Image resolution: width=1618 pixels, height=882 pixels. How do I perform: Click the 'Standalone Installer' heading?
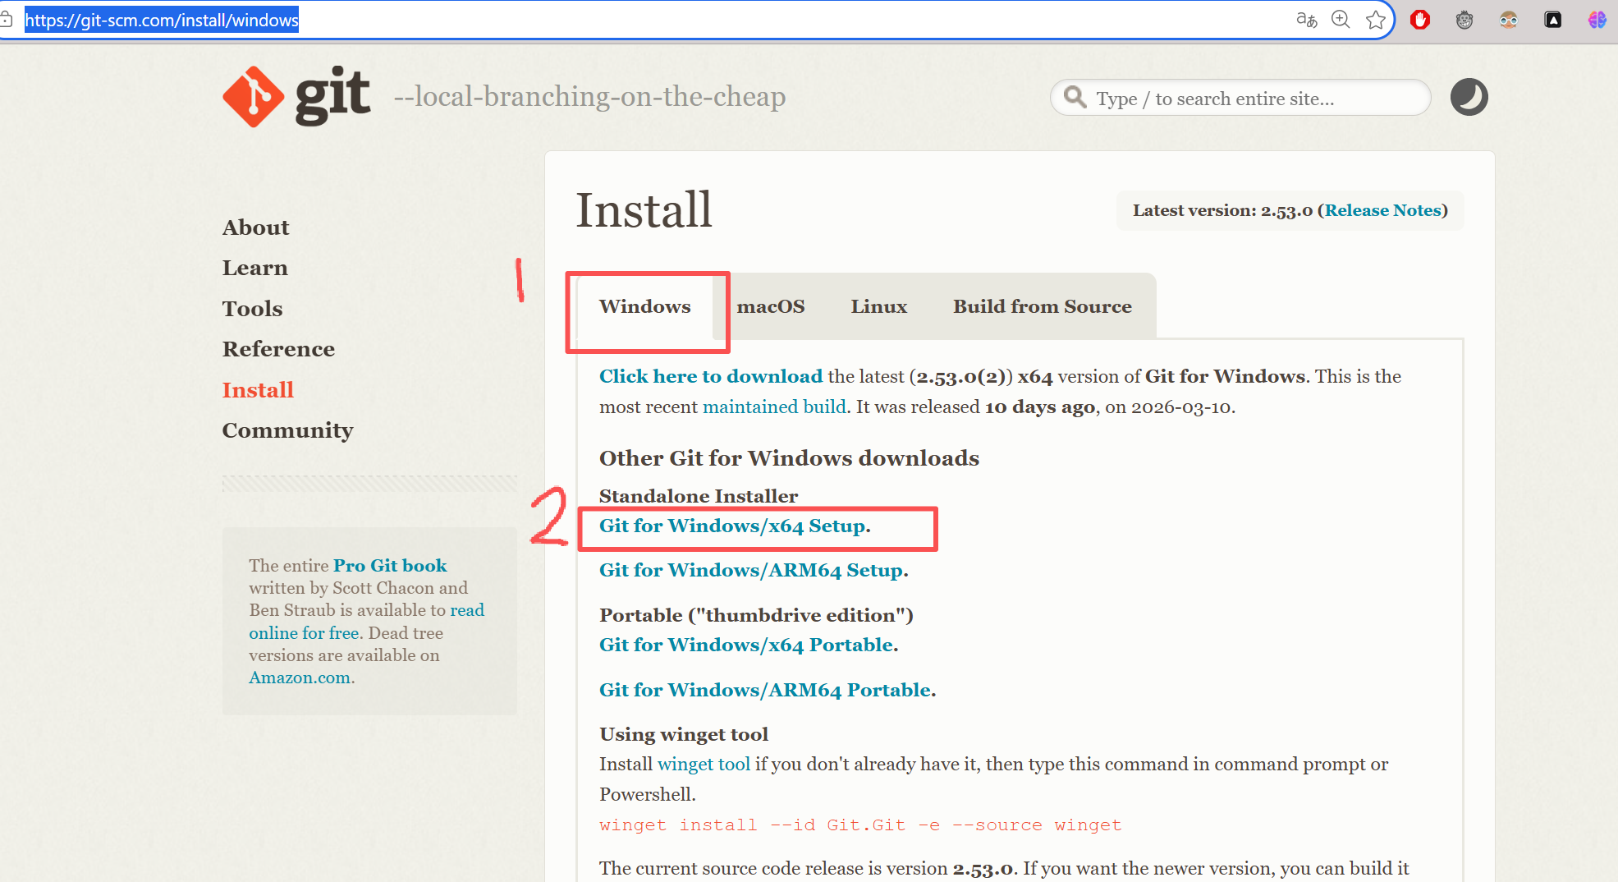coord(699,496)
